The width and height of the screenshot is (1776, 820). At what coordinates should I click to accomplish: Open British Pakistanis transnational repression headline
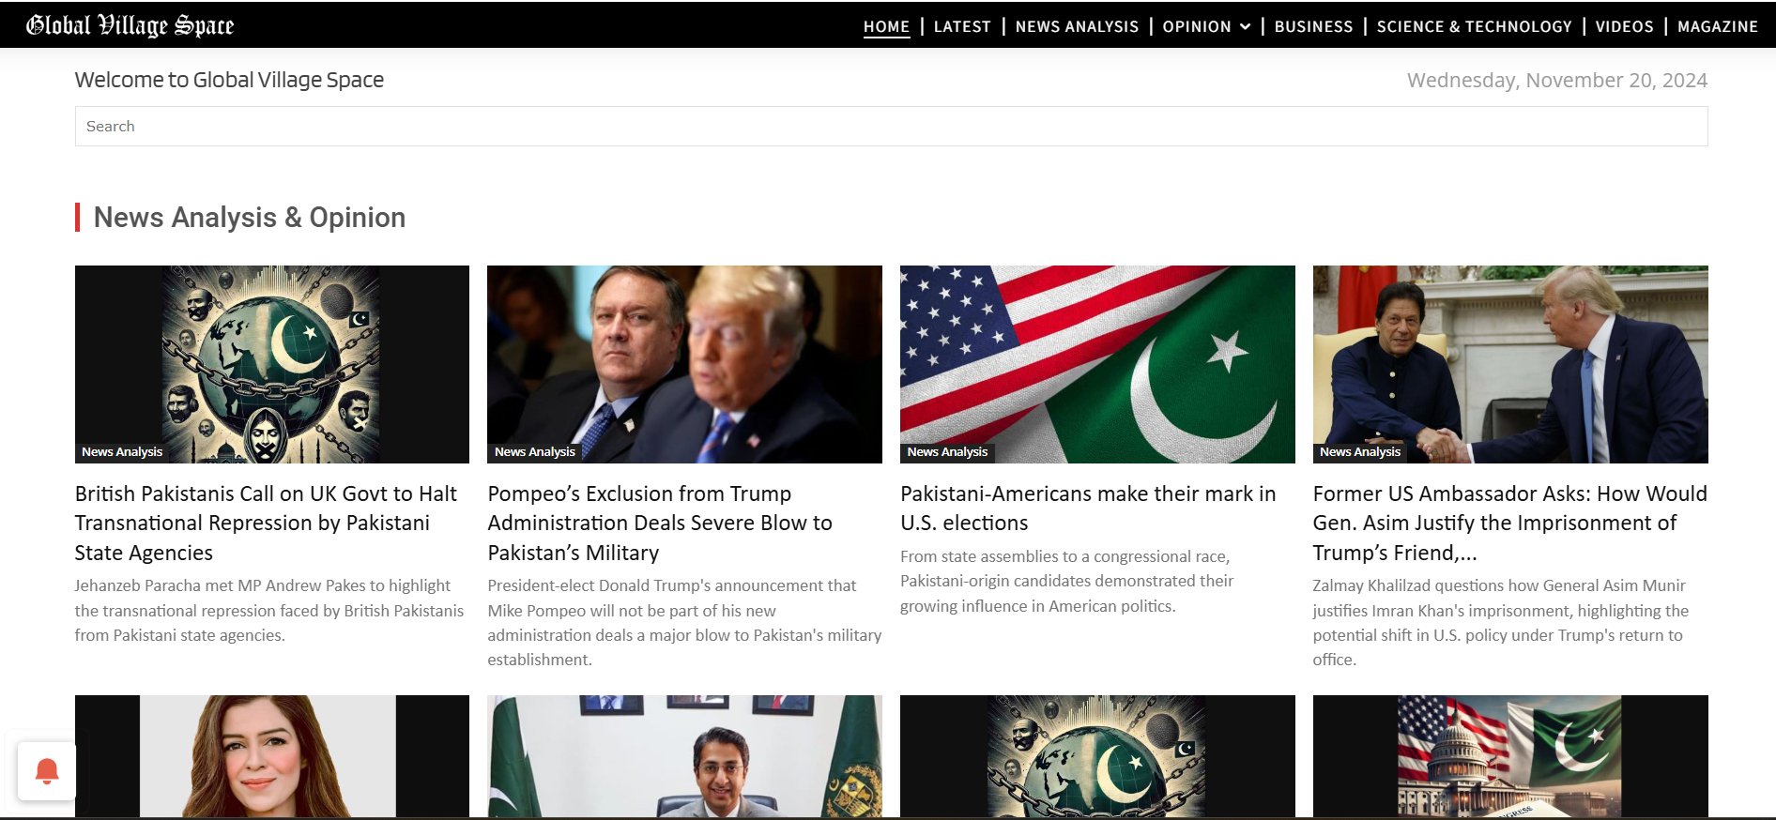(x=267, y=523)
